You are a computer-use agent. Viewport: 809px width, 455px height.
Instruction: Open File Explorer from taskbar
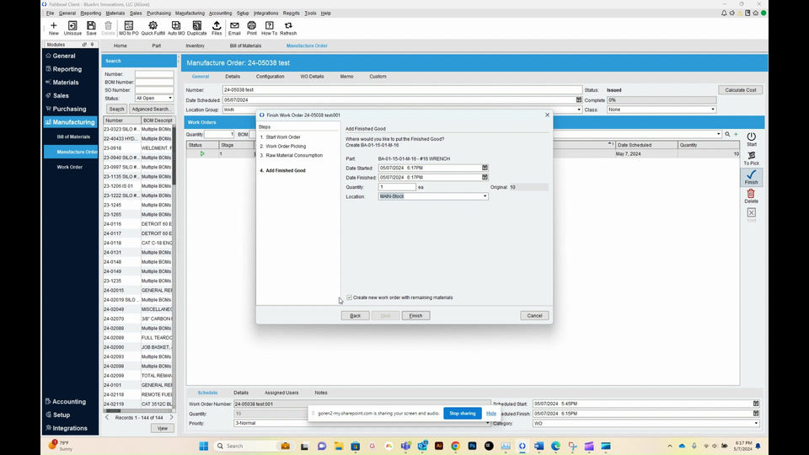pyautogui.click(x=339, y=446)
